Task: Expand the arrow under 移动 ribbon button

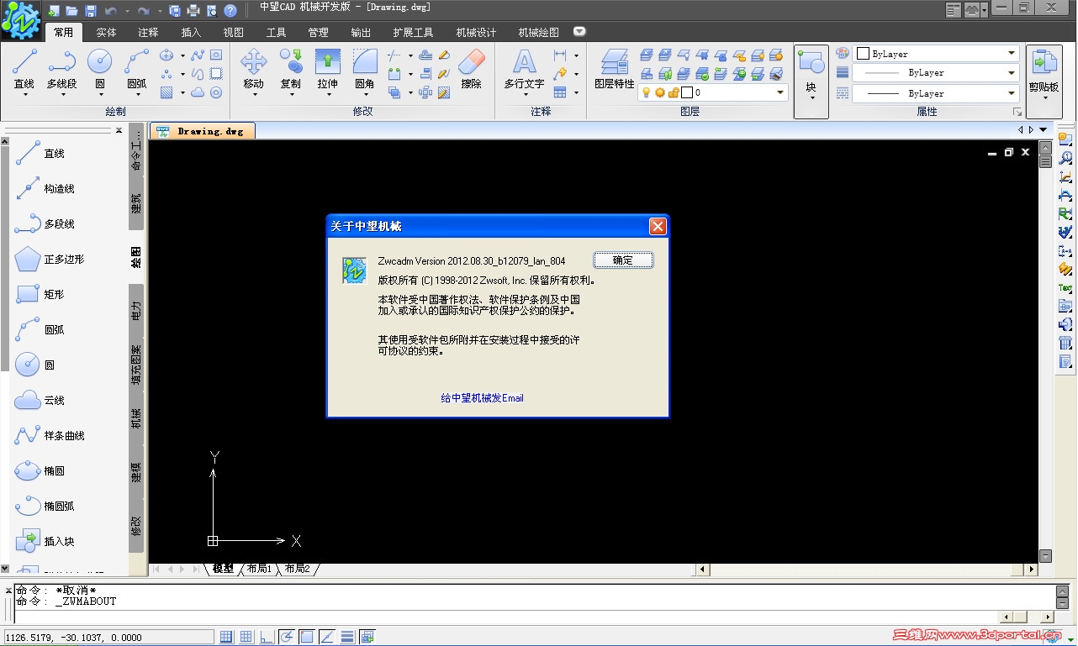Action: (253, 94)
